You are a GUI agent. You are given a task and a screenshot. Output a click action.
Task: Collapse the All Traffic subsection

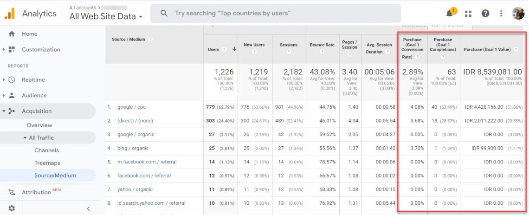tap(25, 138)
